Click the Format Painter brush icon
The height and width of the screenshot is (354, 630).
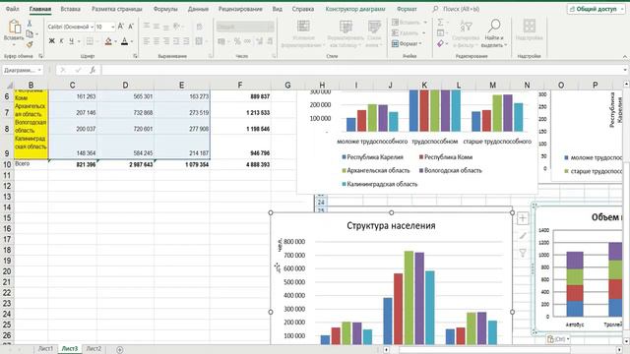(x=30, y=44)
